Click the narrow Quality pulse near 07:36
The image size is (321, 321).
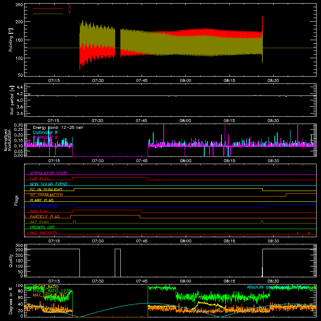click(x=118, y=263)
